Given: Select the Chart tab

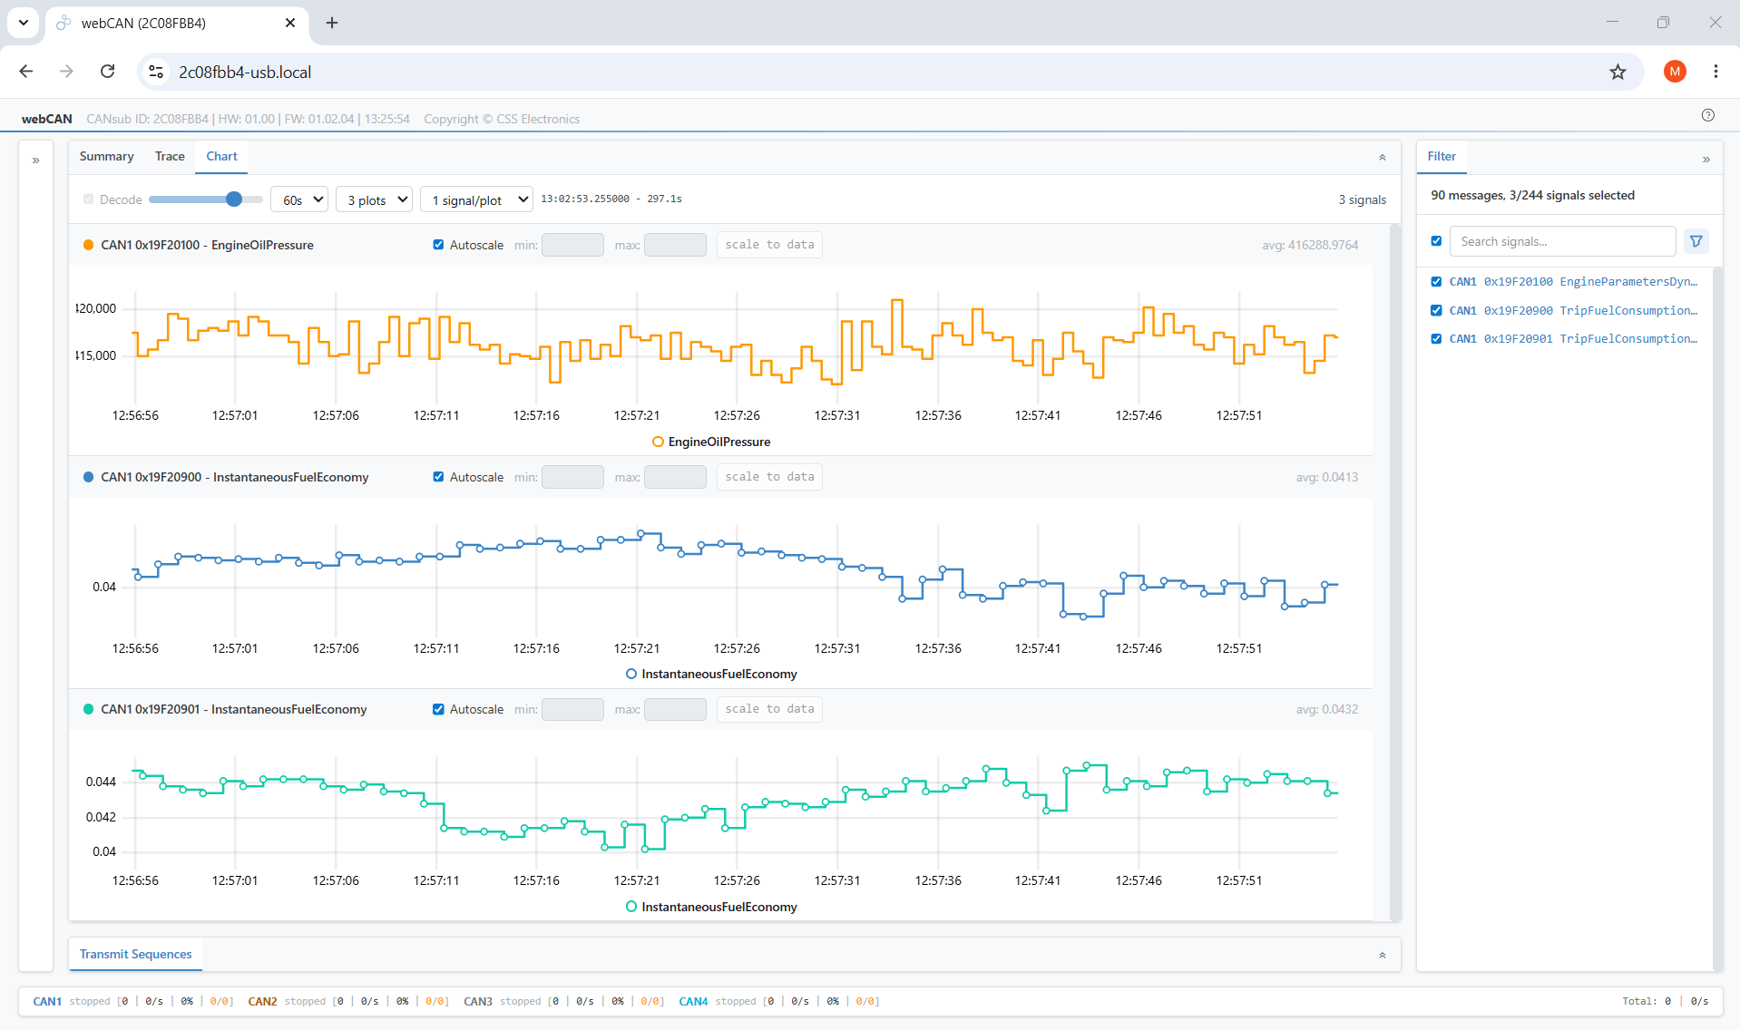Looking at the screenshot, I should pyautogui.click(x=221, y=156).
